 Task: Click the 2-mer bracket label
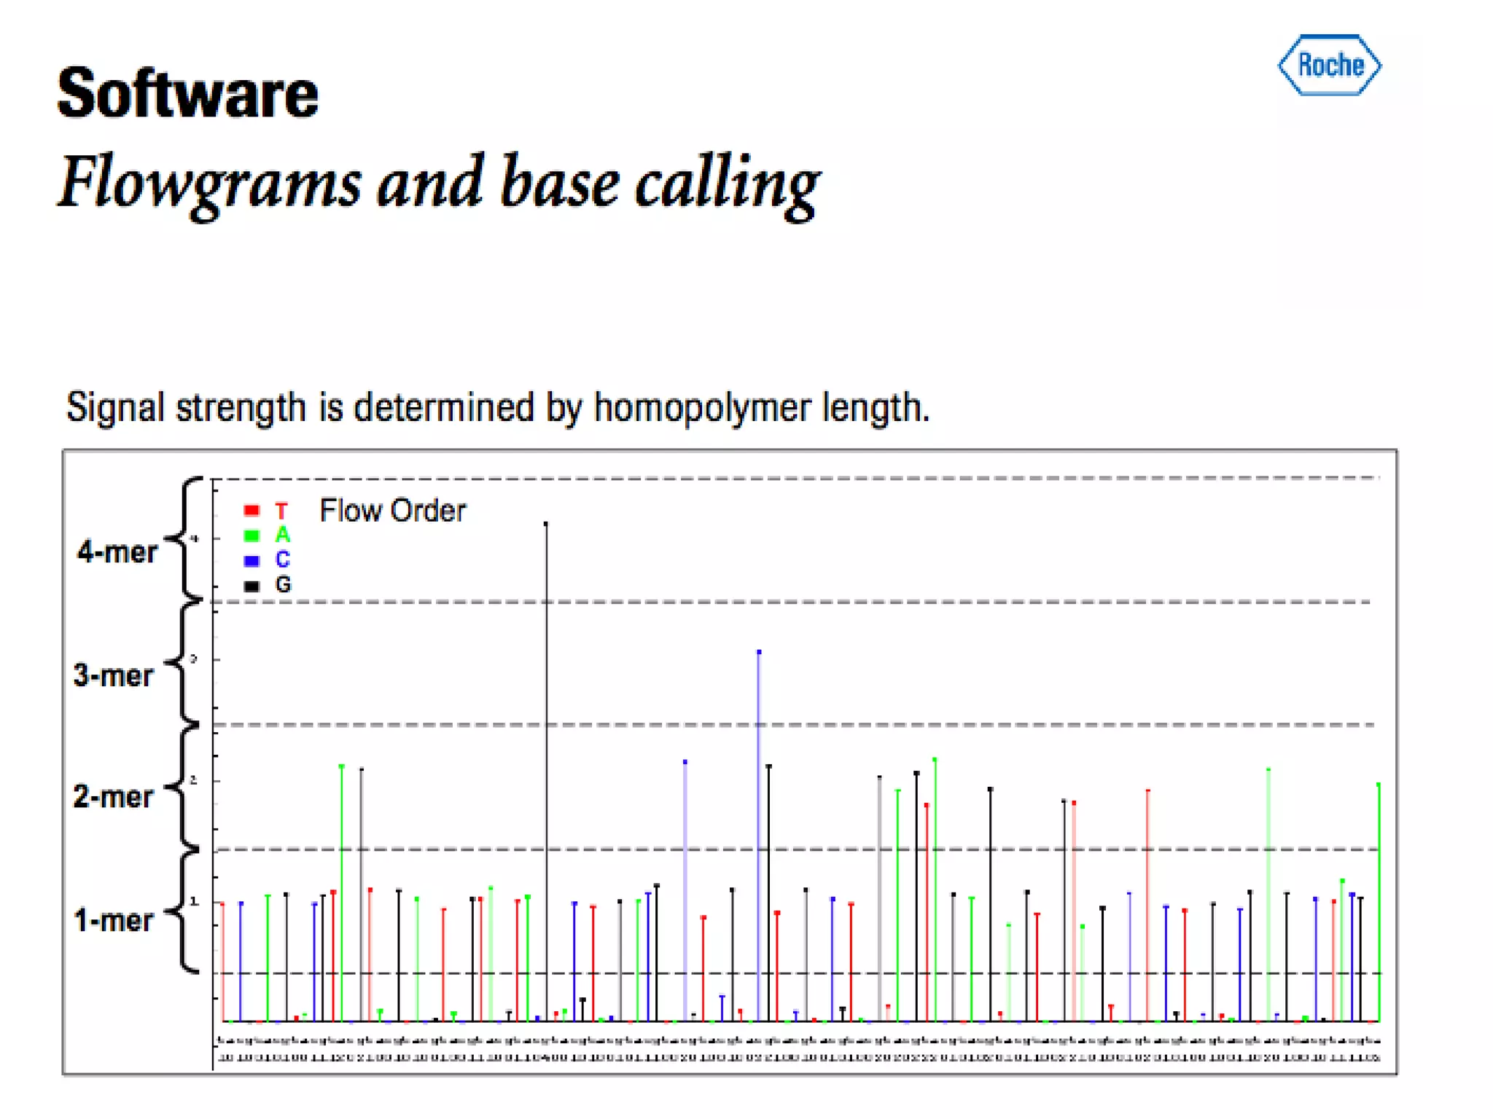tap(113, 797)
